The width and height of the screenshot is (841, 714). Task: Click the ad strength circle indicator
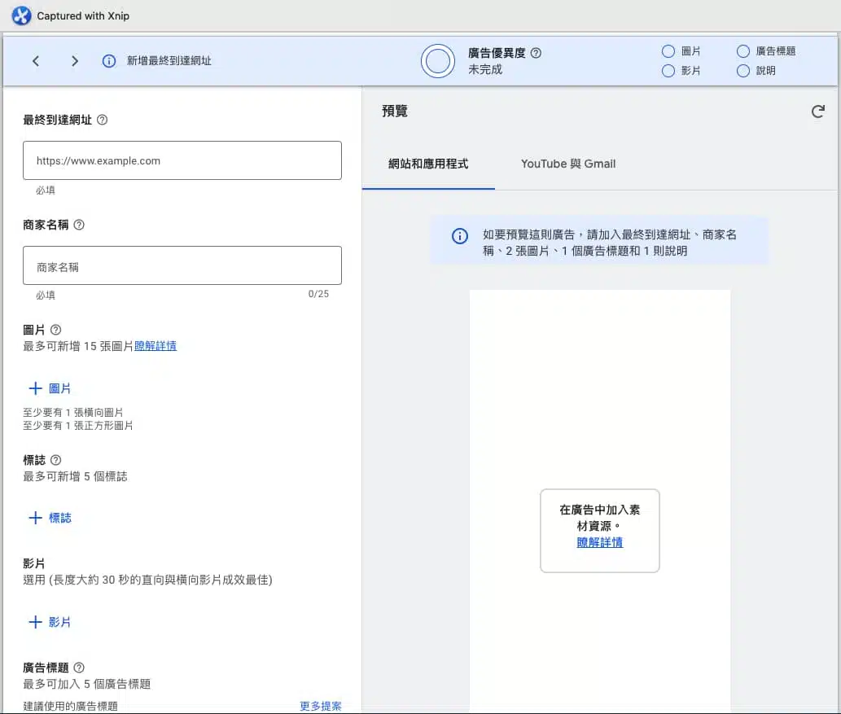click(438, 61)
